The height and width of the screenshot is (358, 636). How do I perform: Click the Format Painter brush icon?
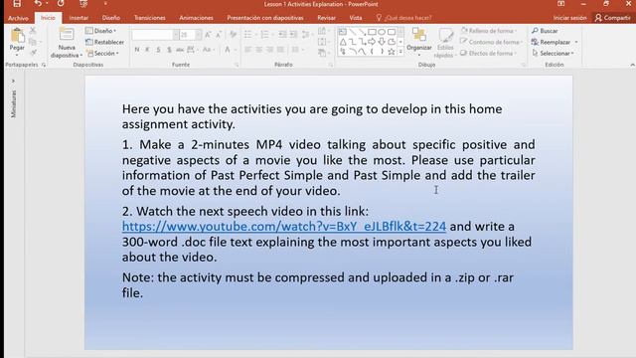[33, 53]
